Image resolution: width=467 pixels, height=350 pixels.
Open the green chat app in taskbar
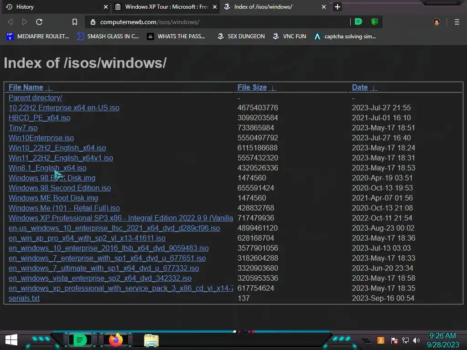click(79, 340)
